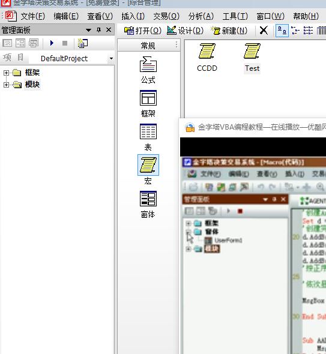Switch to large icons view
Image resolution: width=326 pixels, height=354 pixels.
[x=282, y=31]
